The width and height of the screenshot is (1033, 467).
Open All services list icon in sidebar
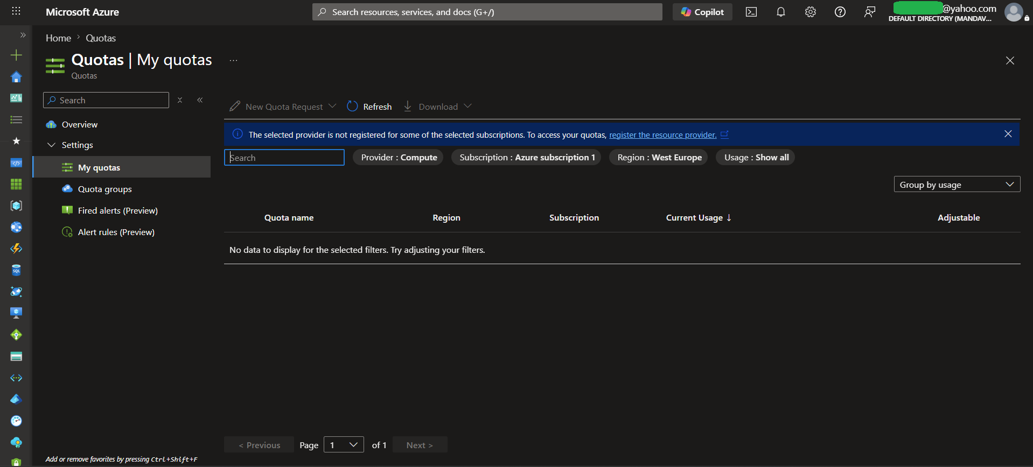[x=16, y=119]
